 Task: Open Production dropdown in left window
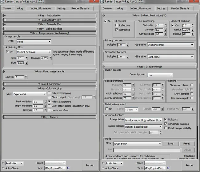[14, 163]
